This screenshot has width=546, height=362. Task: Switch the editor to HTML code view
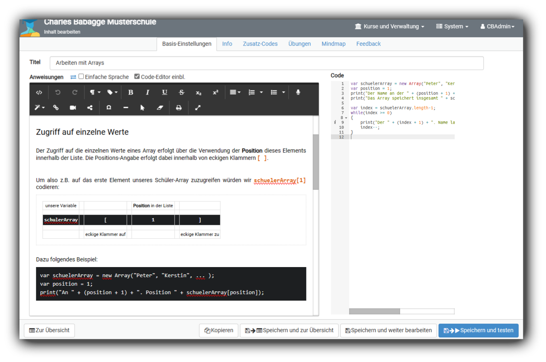(39, 92)
